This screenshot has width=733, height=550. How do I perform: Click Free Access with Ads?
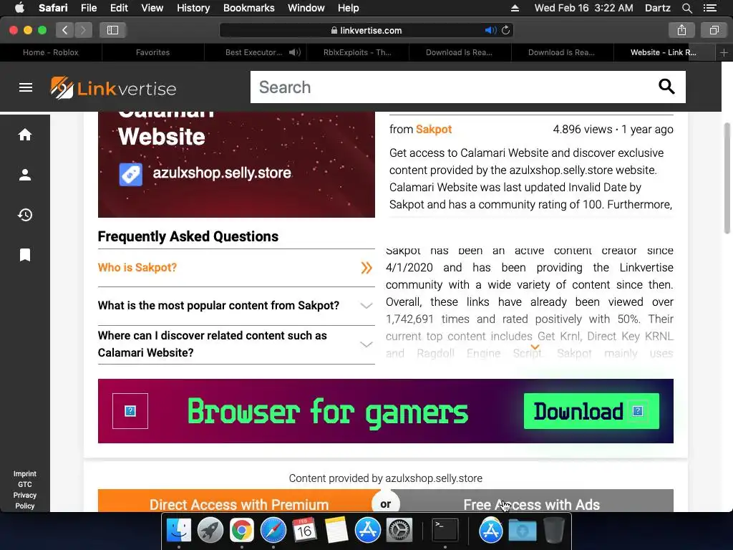point(532,501)
